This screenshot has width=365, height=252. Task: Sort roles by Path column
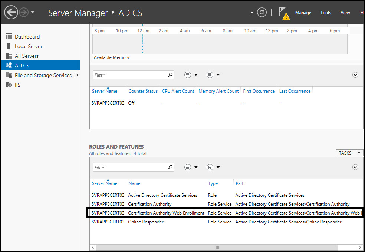tap(240, 183)
